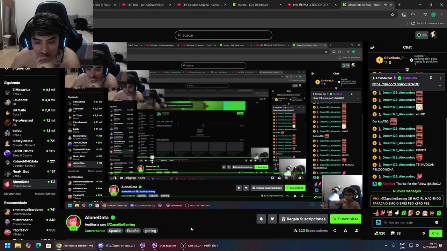Click the 'Spanish' tag

coord(115,231)
